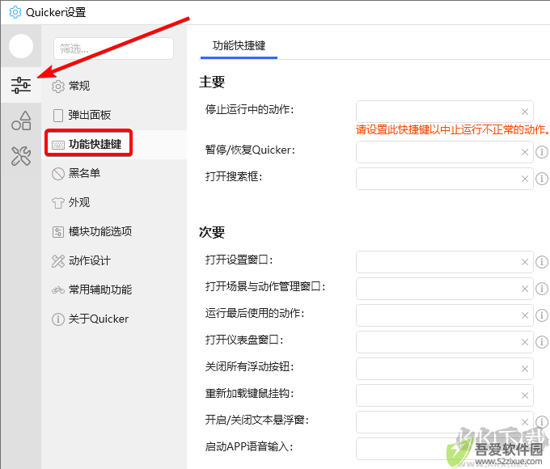Show info for 打开设置窗口
This screenshot has width=550, height=469.
point(542,262)
